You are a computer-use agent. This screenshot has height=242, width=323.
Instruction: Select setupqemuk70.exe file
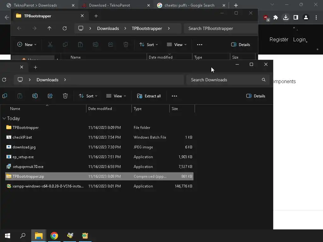[x=99, y=166]
